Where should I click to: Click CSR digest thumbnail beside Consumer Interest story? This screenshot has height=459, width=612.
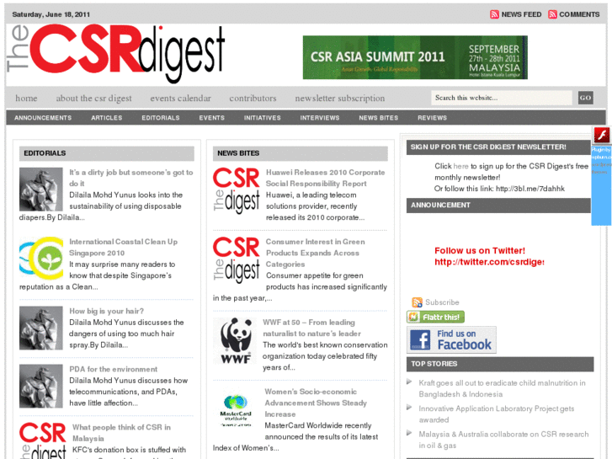tap(237, 259)
